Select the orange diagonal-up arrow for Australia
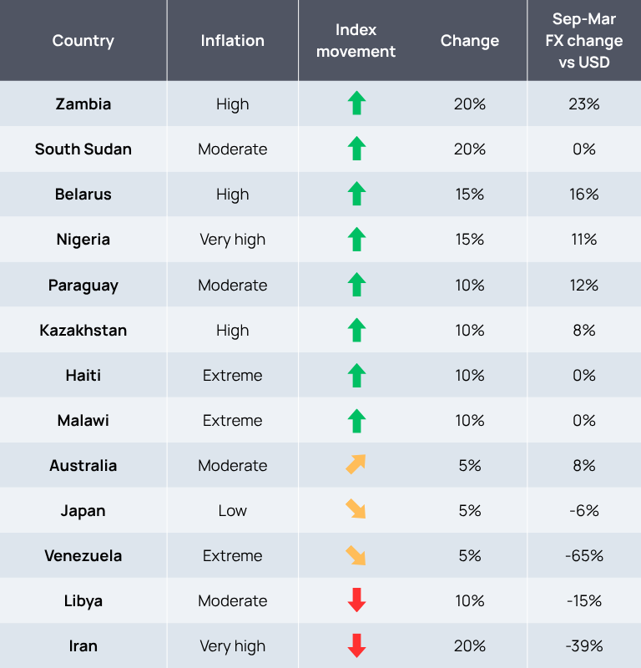Screen dimensions: 641x668 click(356, 465)
